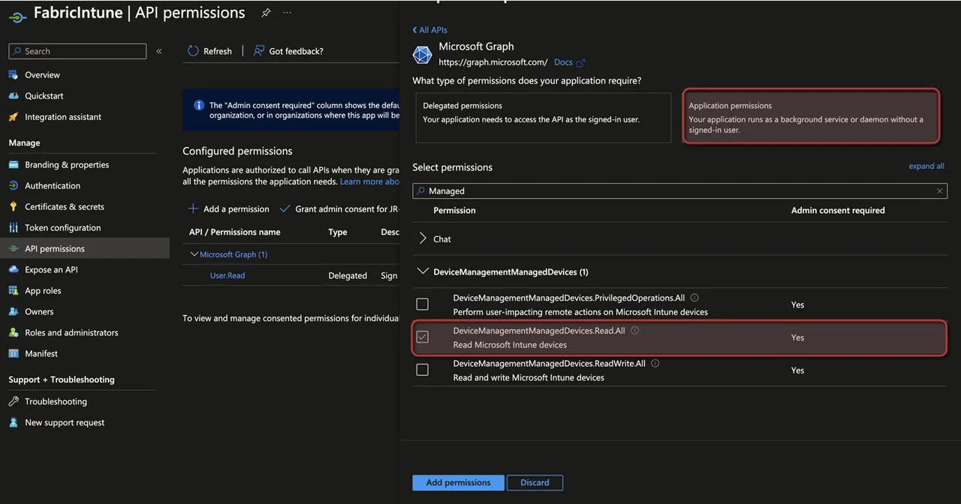The height and width of the screenshot is (504, 961).
Task: Click the Certificates & secrets key icon
Action: [x=14, y=207]
